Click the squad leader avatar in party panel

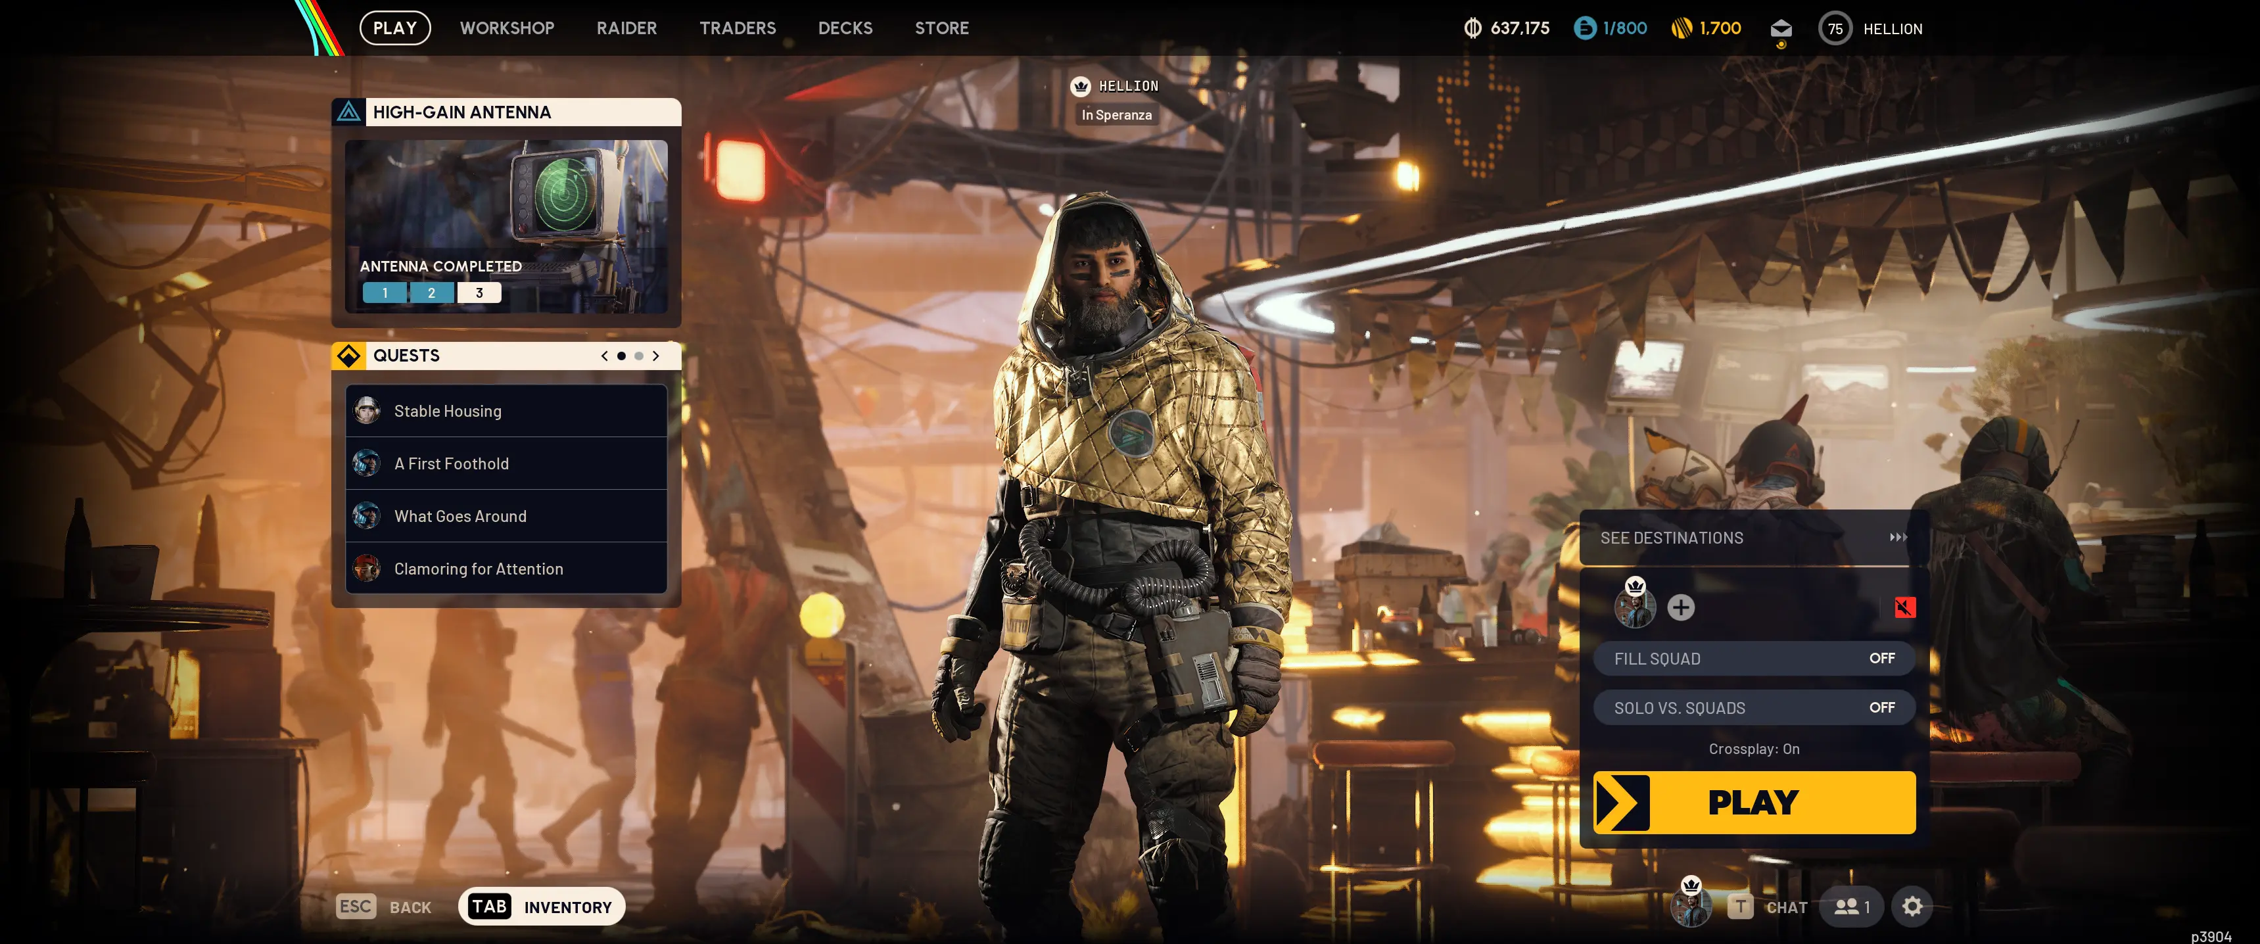point(1634,607)
